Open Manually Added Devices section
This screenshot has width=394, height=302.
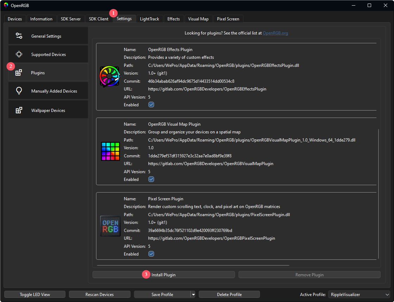[x=48, y=91]
